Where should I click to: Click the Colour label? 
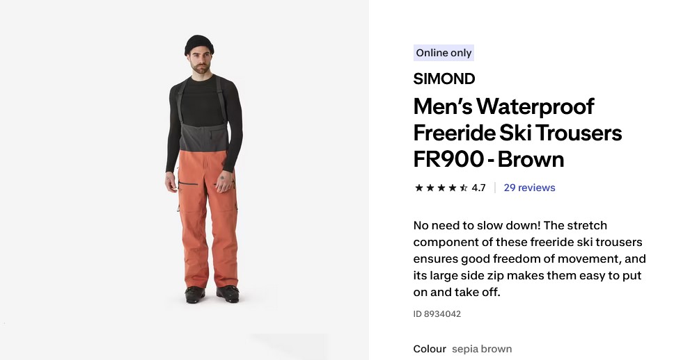[430, 349]
